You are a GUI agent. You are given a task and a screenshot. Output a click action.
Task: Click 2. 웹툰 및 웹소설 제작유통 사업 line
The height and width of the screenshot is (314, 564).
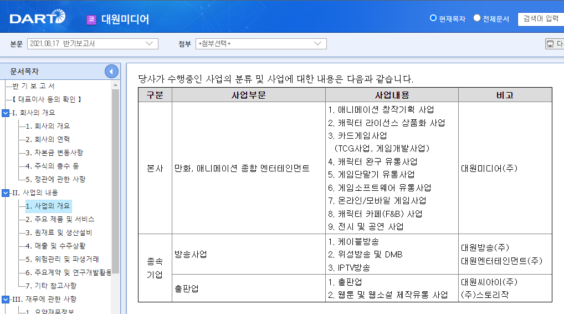[388, 295]
